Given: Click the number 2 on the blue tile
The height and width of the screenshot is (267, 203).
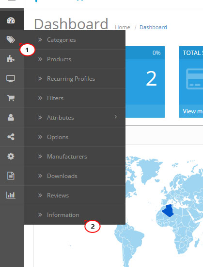Looking at the screenshot, I should tap(151, 78).
